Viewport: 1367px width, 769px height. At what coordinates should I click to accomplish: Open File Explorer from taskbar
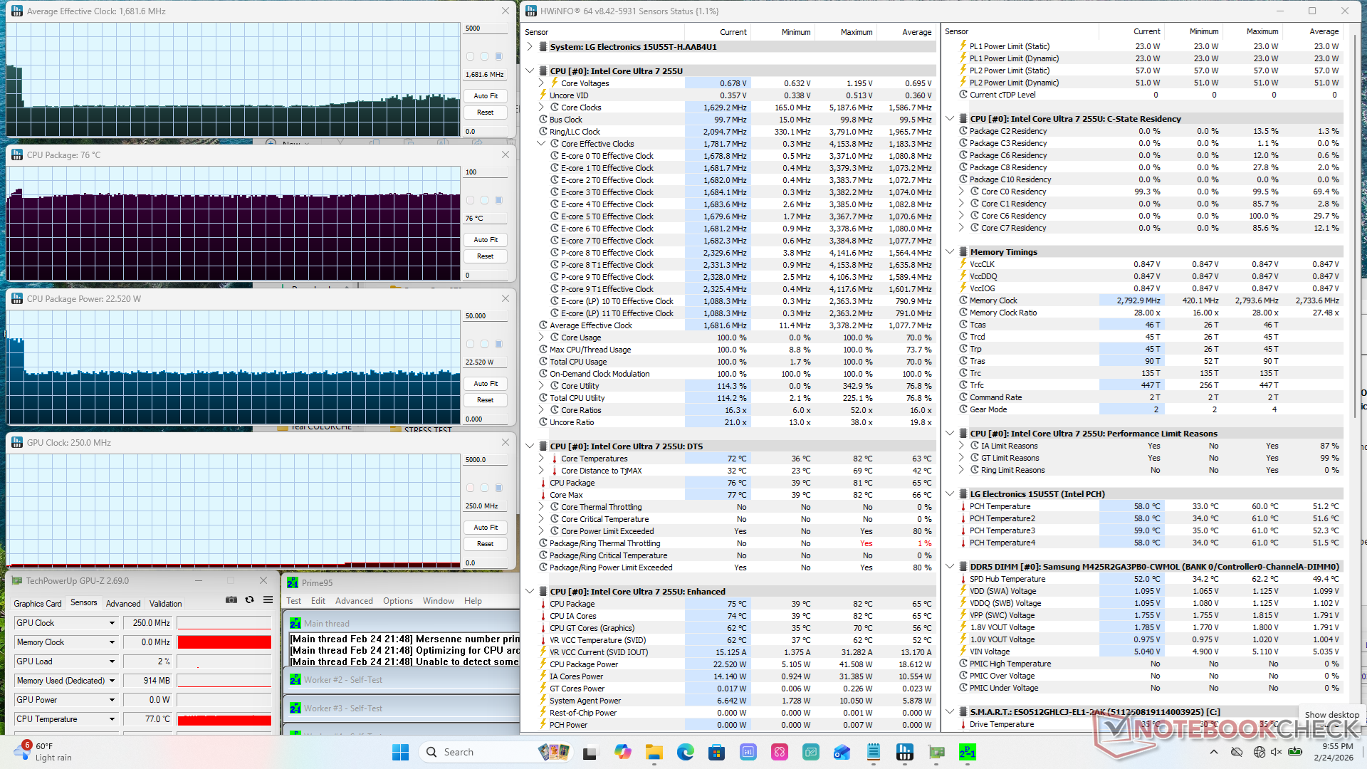654,752
